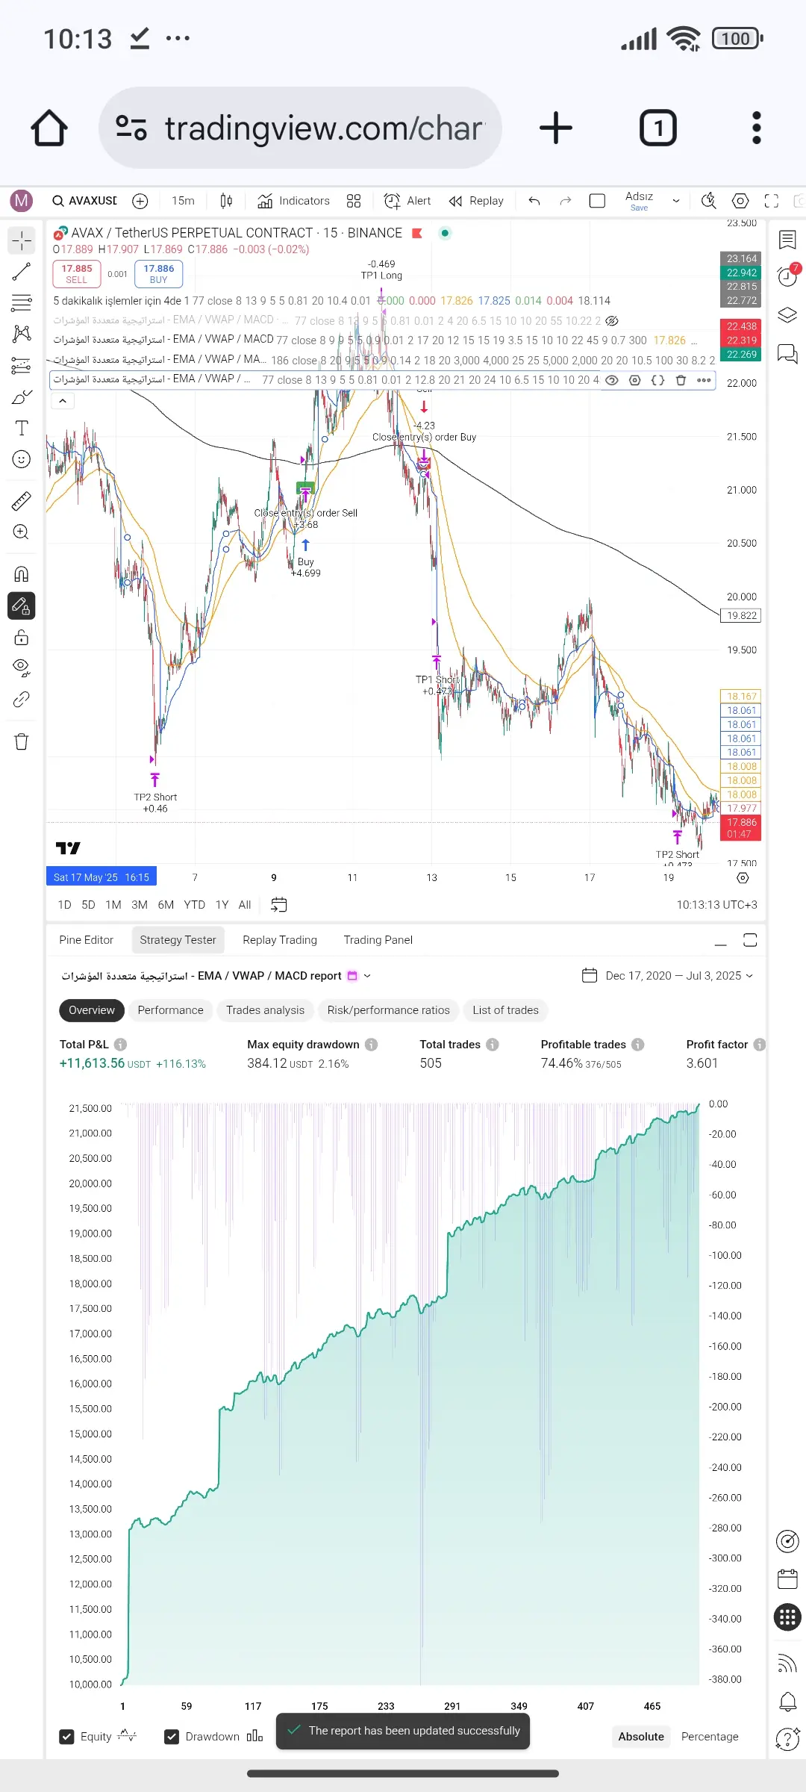Uncheck the Drawdown checkbox
806x1792 pixels.
(172, 1737)
